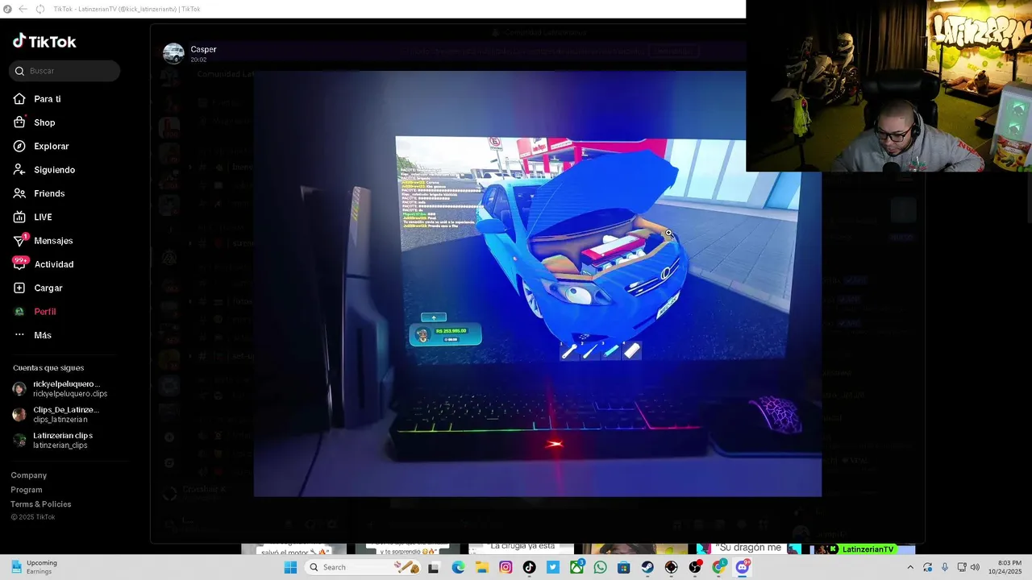Click the two-people icon beside Friends
Screen dimensions: 1032x580
[19, 193]
